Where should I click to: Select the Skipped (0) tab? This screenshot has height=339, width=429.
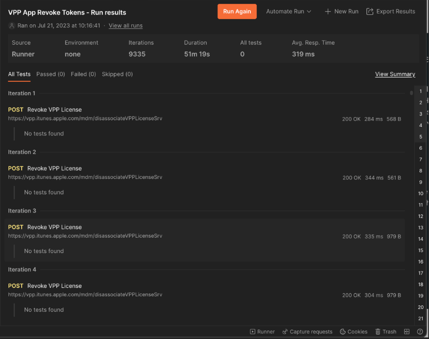117,74
